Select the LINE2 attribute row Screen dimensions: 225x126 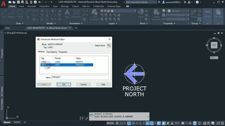pos(67,62)
